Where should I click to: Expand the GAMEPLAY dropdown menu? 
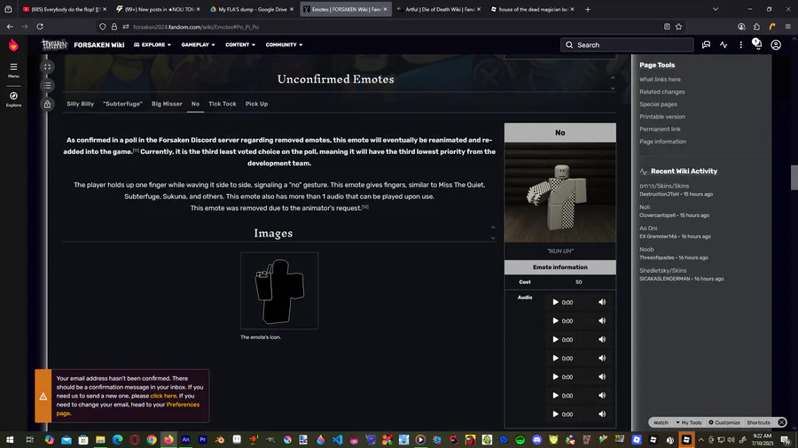pos(198,44)
